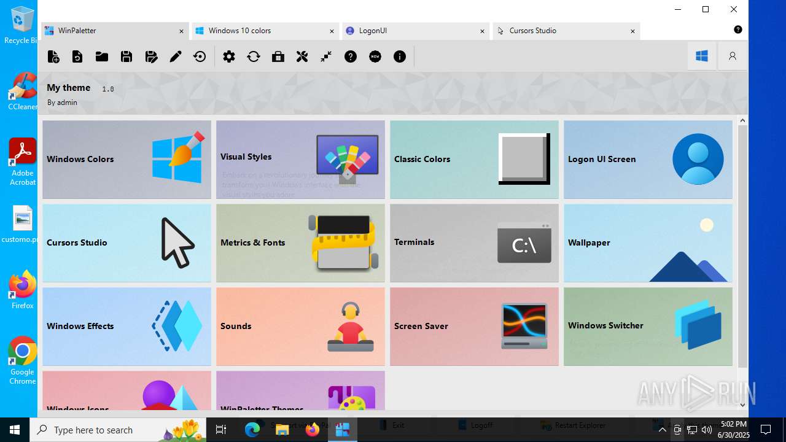This screenshot has width=786, height=442.
Task: Open the Wallpaper tile
Action: click(648, 243)
